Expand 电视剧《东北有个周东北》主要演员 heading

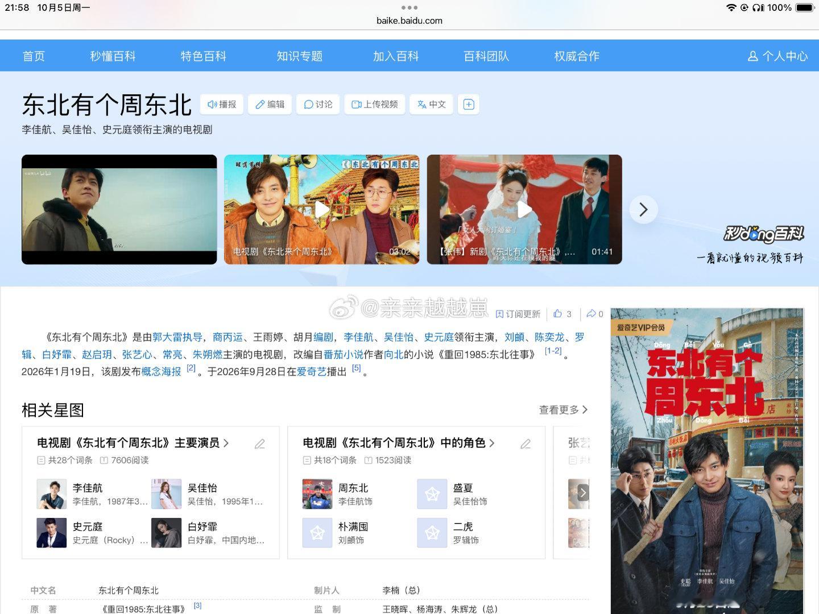(x=133, y=443)
